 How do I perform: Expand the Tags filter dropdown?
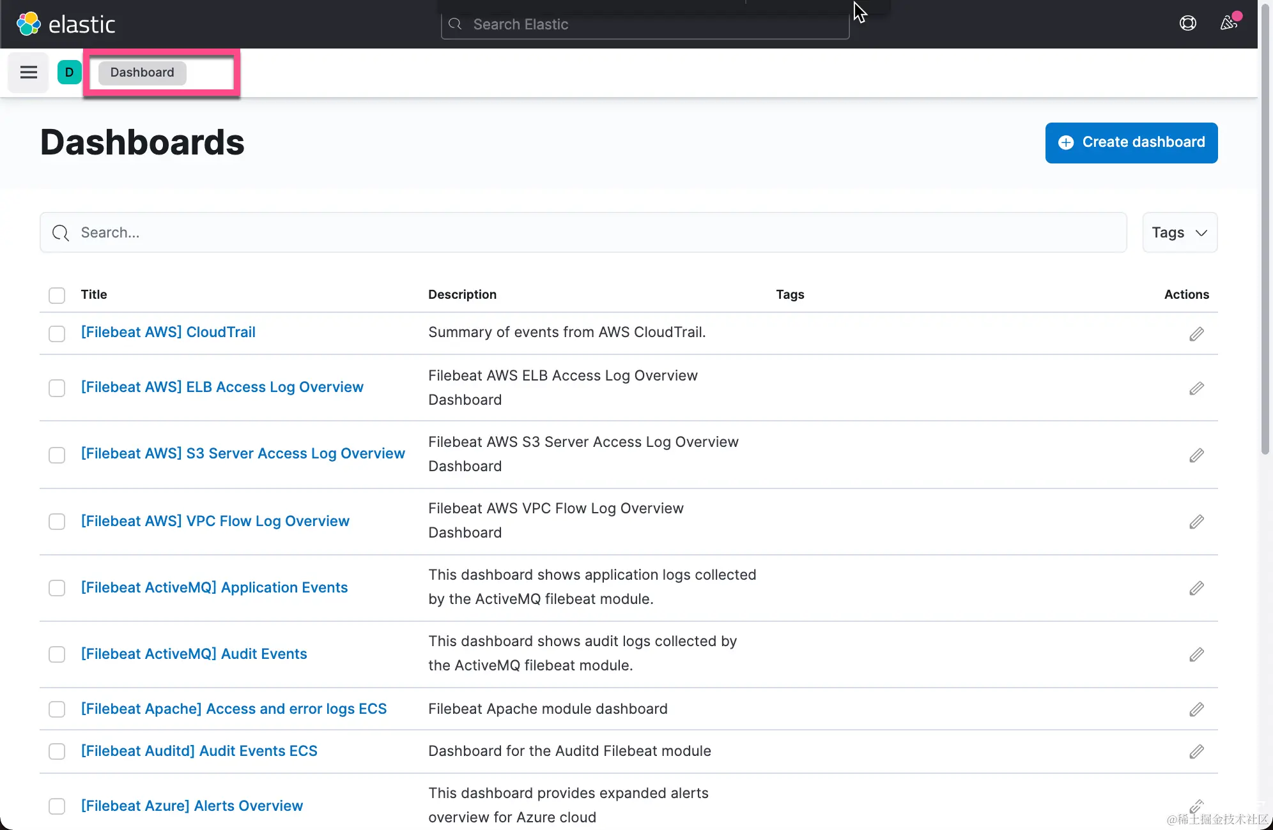[x=1179, y=232]
